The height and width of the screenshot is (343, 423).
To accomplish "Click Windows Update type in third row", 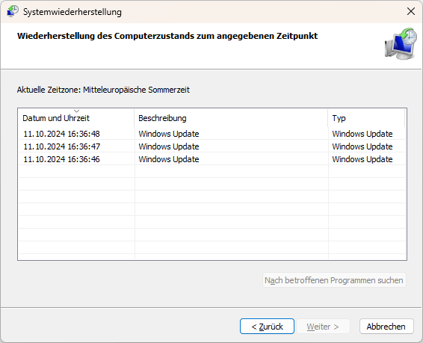I will point(362,159).
